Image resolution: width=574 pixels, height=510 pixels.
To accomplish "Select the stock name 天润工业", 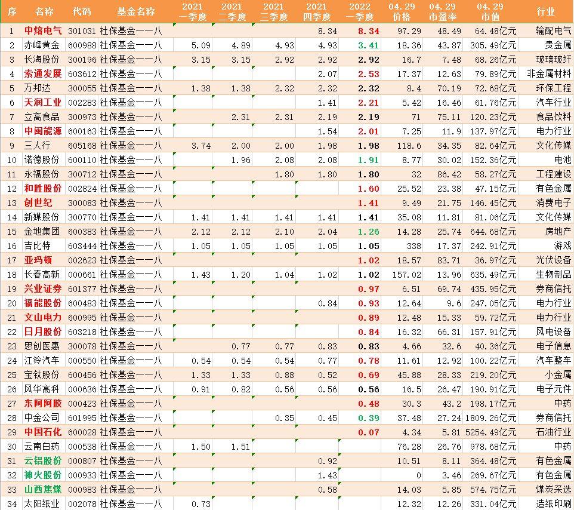I will pyautogui.click(x=43, y=103).
